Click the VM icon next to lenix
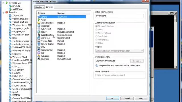 [x=10, y=38]
